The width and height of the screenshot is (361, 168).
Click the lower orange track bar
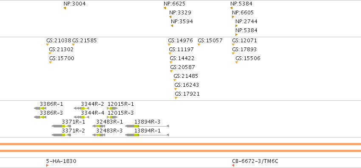[x=181, y=151]
